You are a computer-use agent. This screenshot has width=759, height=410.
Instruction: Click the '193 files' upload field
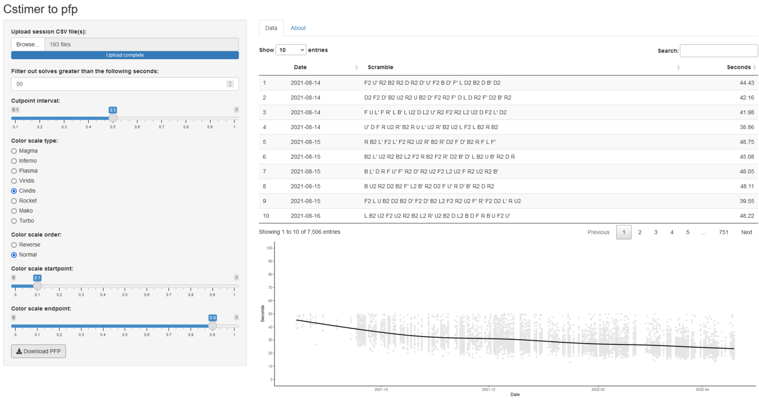(141, 44)
